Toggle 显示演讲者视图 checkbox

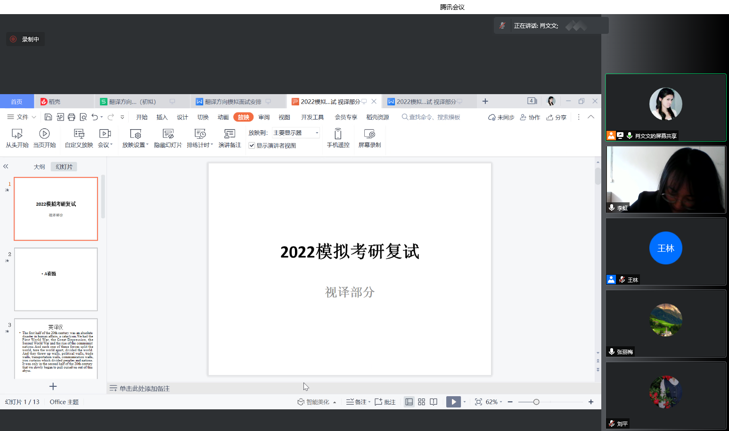[252, 146]
